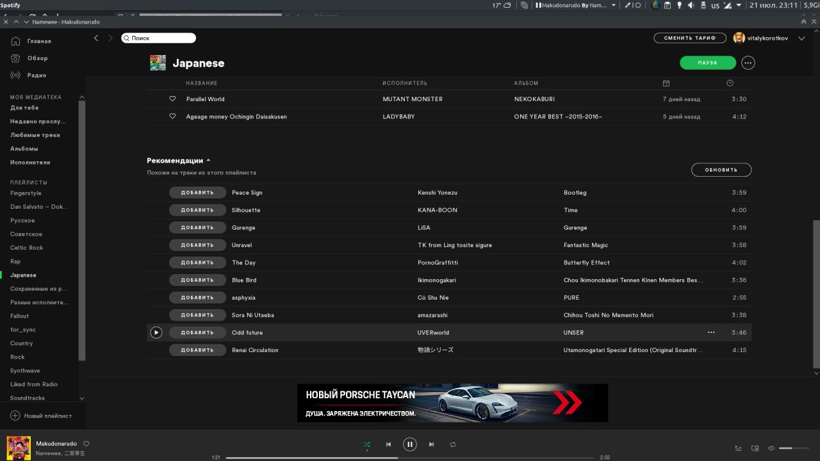Add Renai Circulation to the playlist

point(197,350)
